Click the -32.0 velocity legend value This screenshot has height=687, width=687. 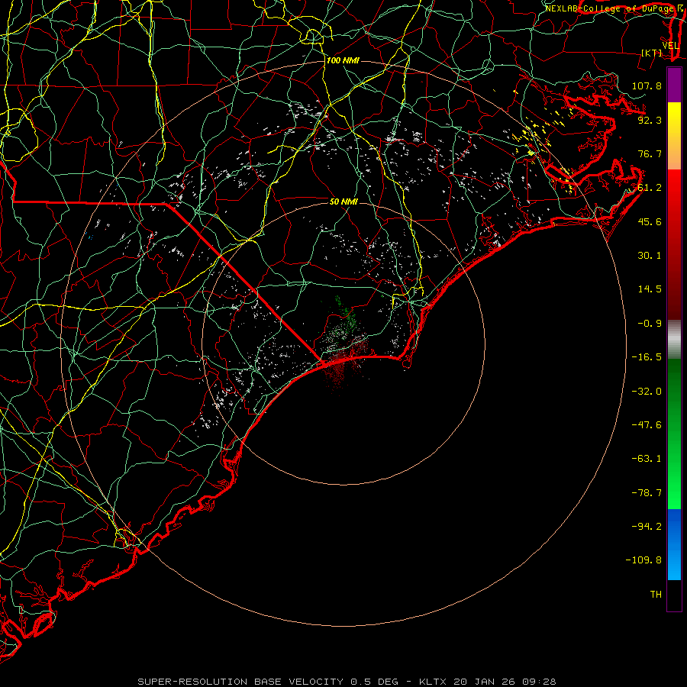point(647,391)
